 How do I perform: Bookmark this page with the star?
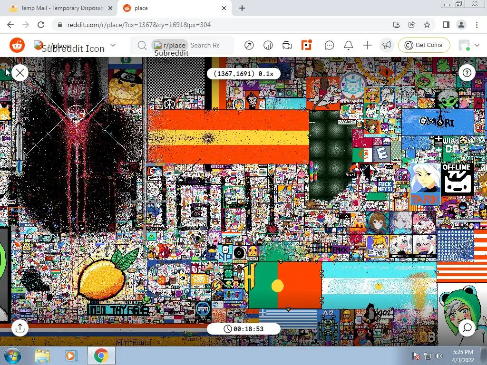(x=427, y=25)
